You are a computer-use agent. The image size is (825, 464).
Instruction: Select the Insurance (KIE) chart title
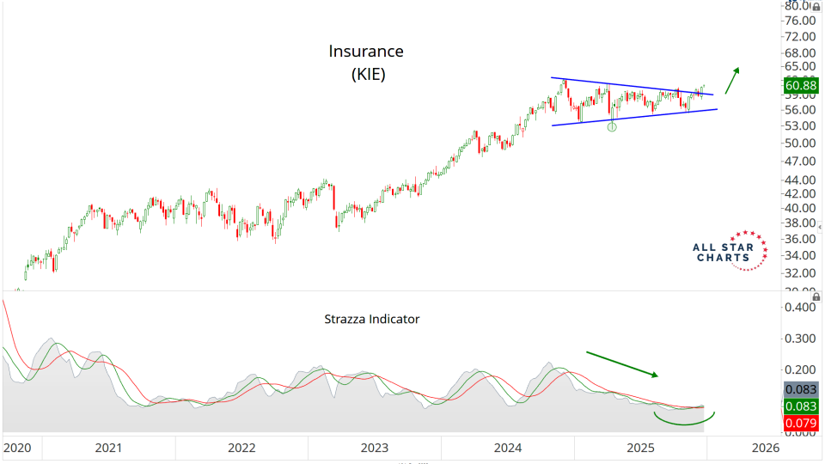coord(367,63)
